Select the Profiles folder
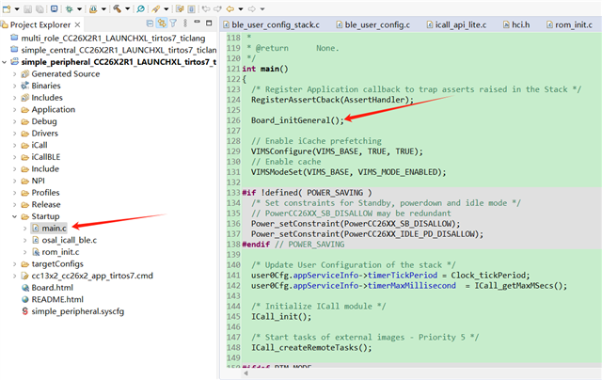Screen dimensions: 602x380 [45, 193]
